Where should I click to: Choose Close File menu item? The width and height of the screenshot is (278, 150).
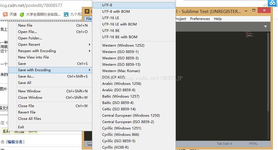(50, 106)
